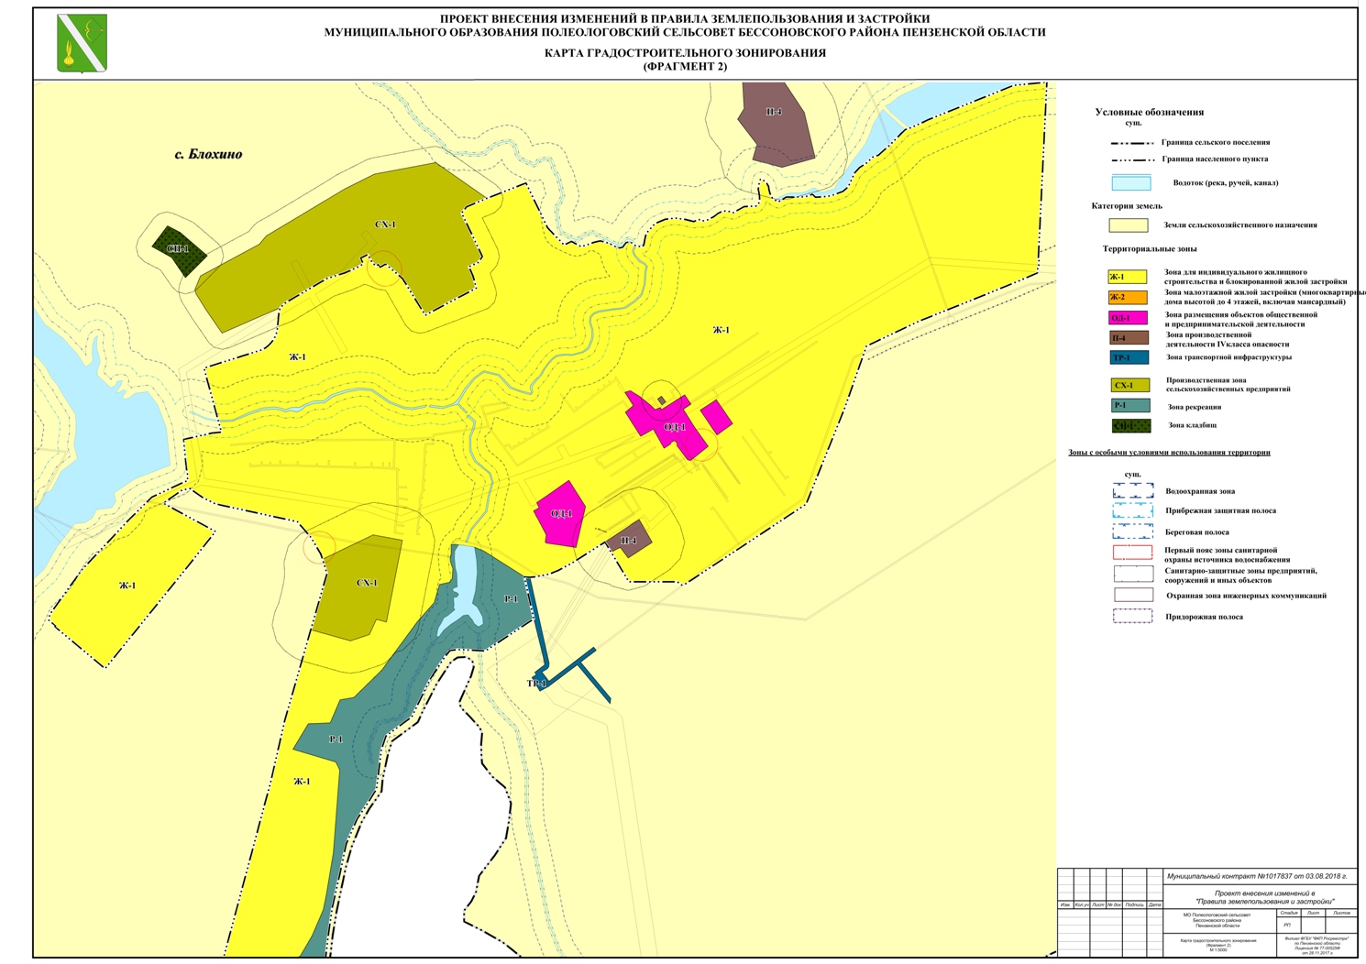The width and height of the screenshot is (1366, 964).
Task: Click the Прибрежная защитная полоса legend symbol
Action: 1133,510
